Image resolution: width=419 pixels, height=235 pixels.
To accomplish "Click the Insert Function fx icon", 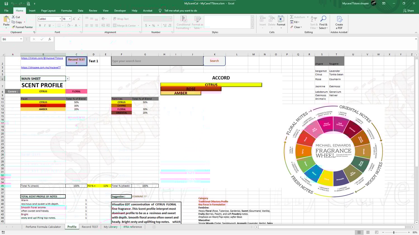I will (x=50, y=39).
